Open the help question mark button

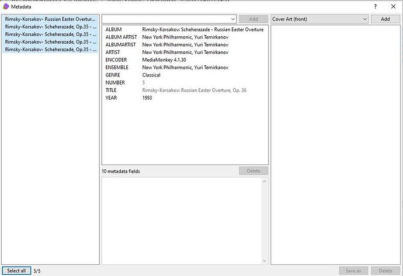click(x=376, y=6)
